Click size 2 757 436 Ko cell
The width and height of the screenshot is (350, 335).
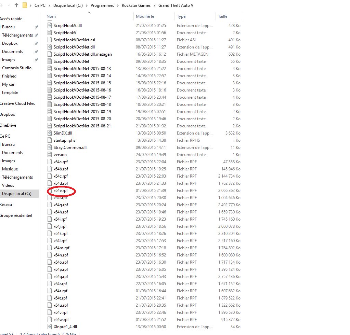pos(229,276)
